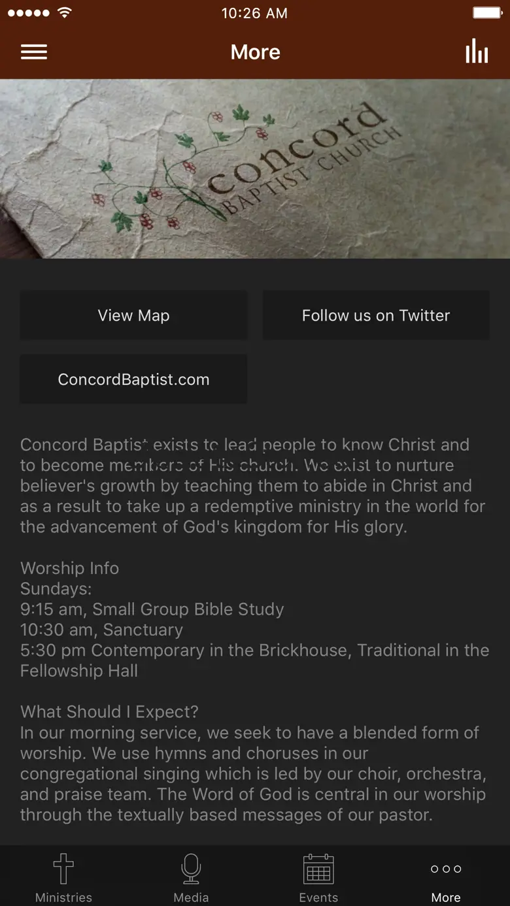Tap the Worship Info heading
The width and height of the screenshot is (510, 906).
(x=69, y=568)
